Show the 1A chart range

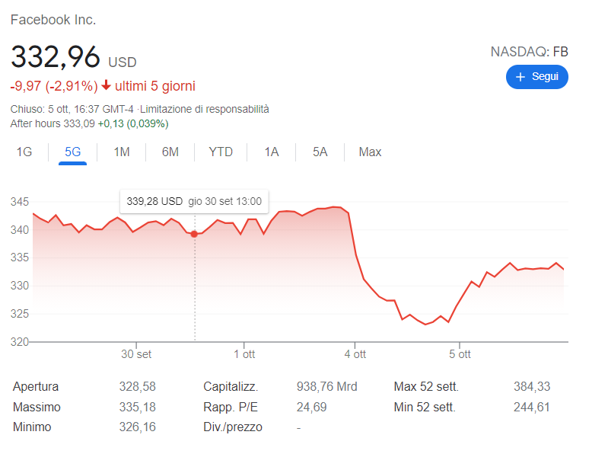272,152
